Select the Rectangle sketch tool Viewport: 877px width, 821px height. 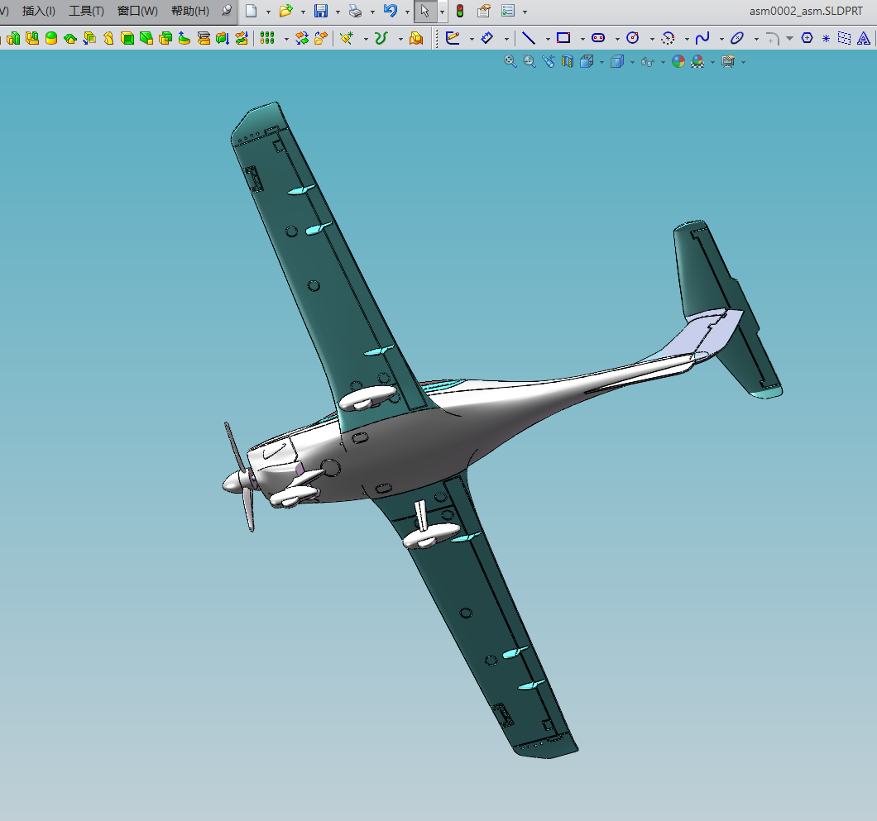point(563,38)
